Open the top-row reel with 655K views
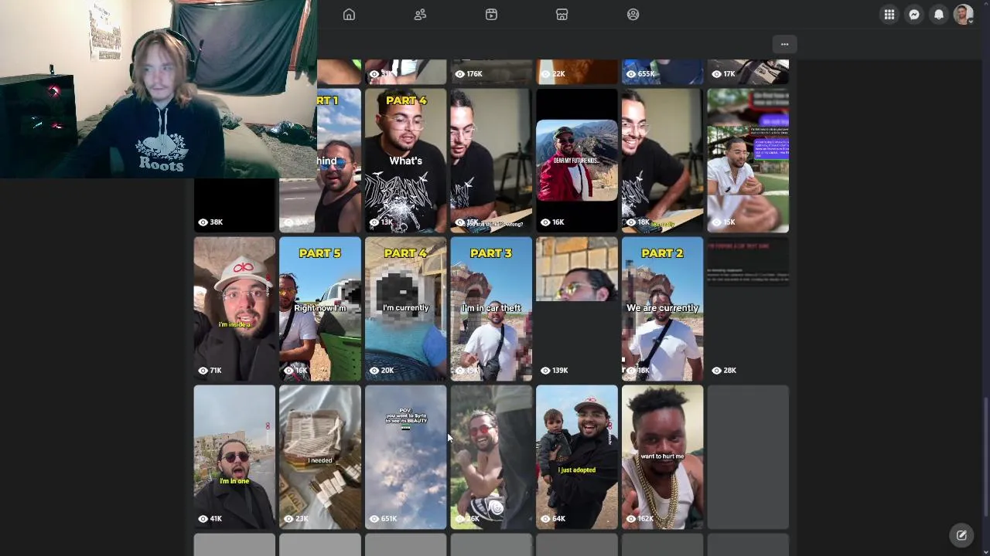990x556 pixels. click(x=662, y=72)
